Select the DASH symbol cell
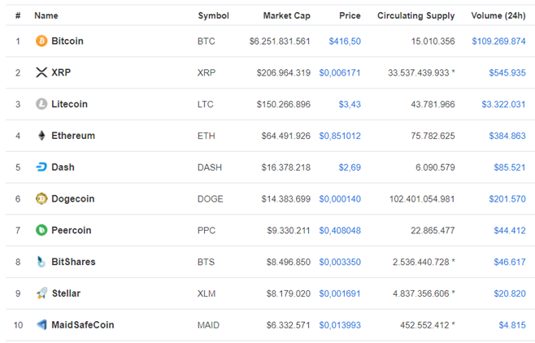This screenshot has height=343, width=535. pyautogui.click(x=210, y=167)
